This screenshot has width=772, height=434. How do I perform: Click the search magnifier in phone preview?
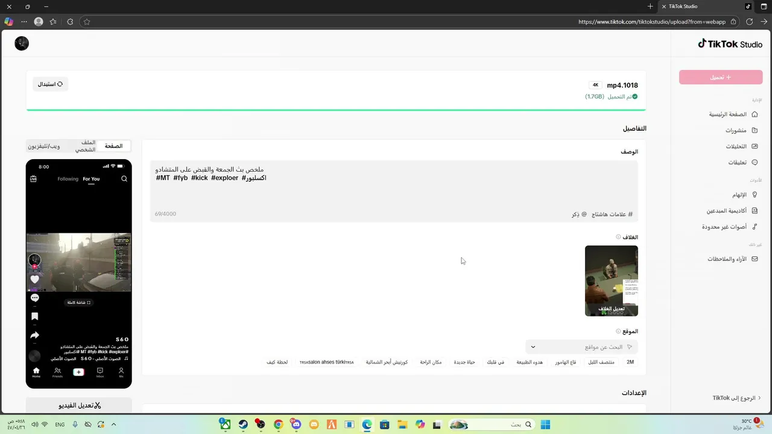point(124,179)
